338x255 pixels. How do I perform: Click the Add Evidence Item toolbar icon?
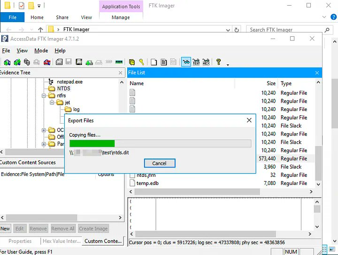[x=7, y=62]
